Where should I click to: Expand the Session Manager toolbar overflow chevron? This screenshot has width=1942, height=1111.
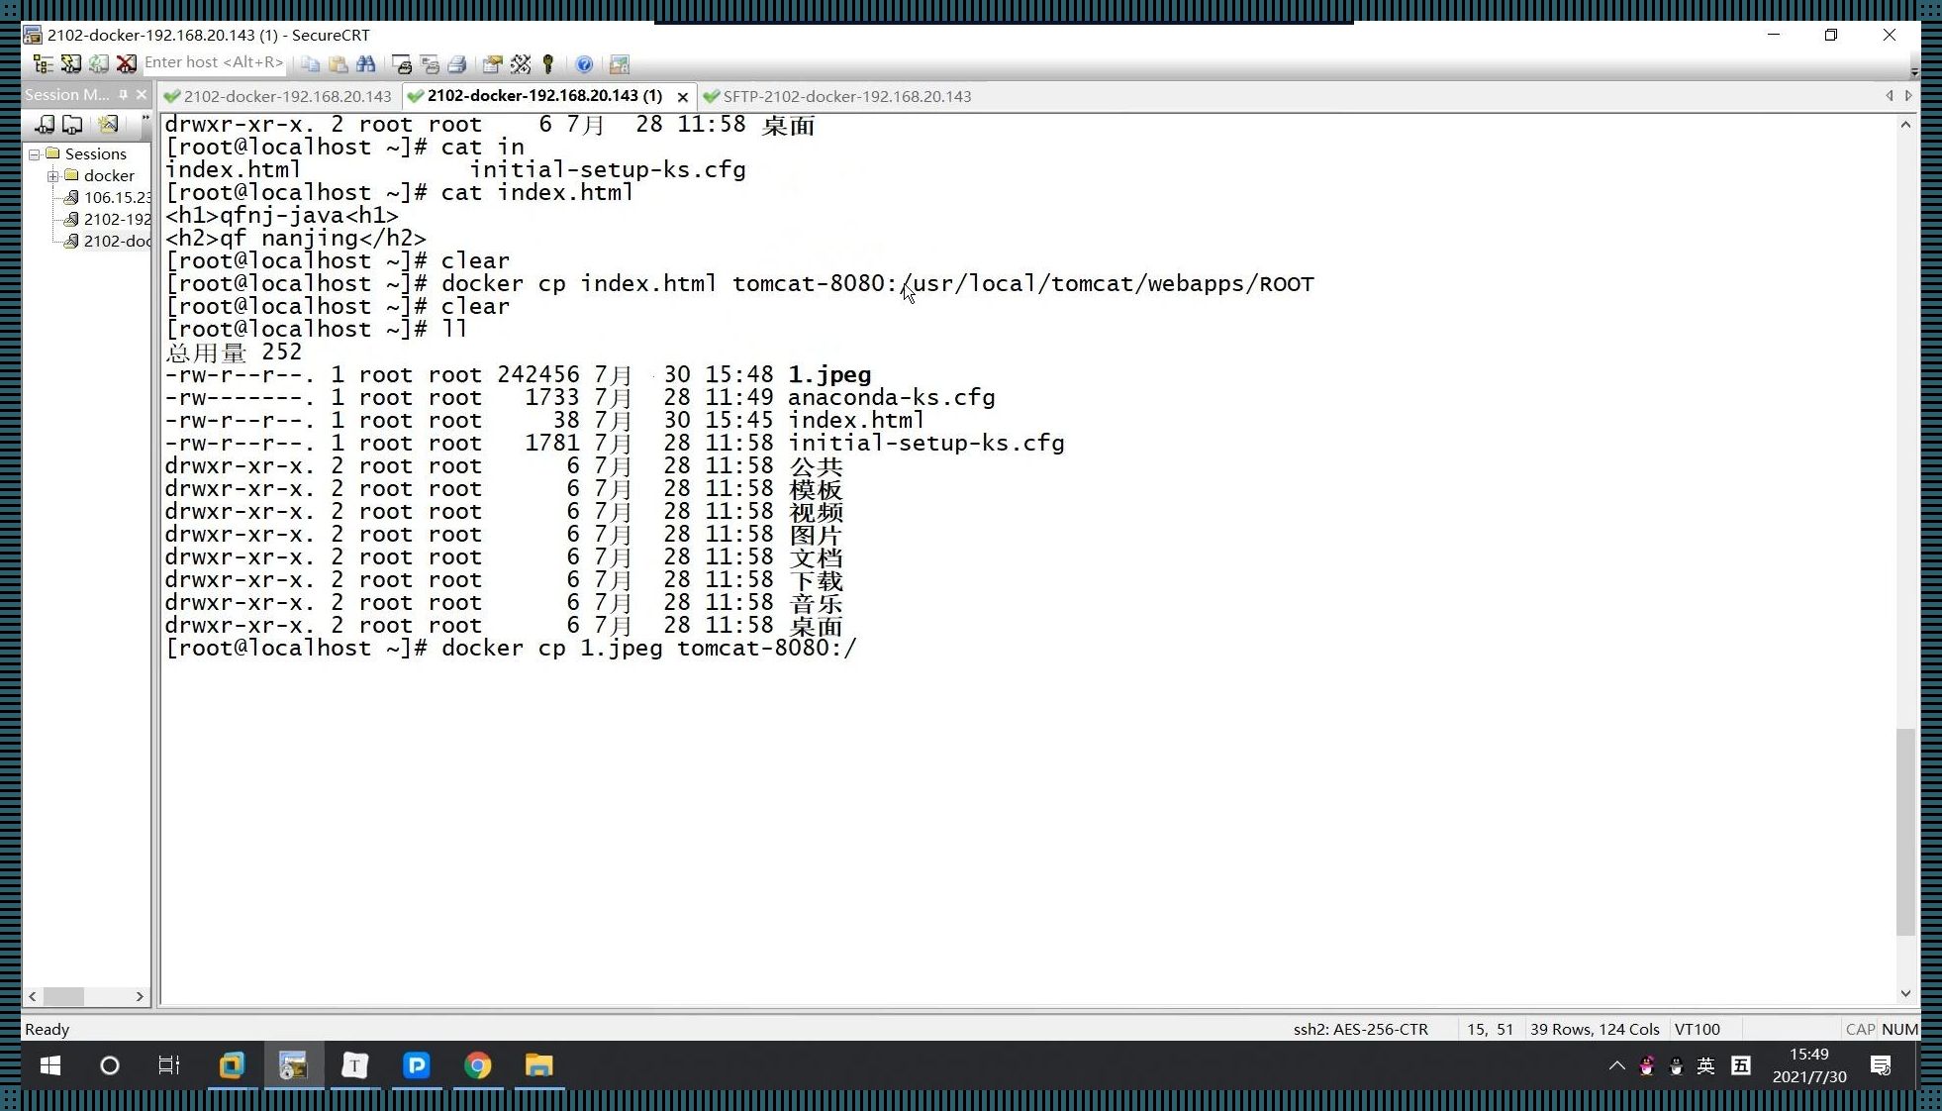(146, 120)
